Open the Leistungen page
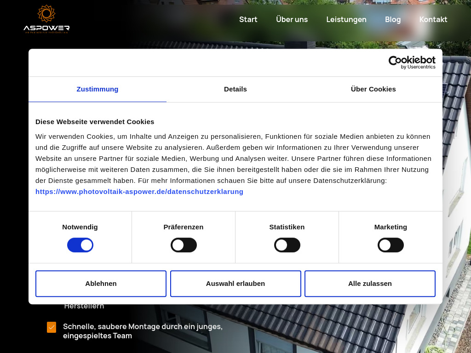The width and height of the screenshot is (471, 353). point(346,19)
